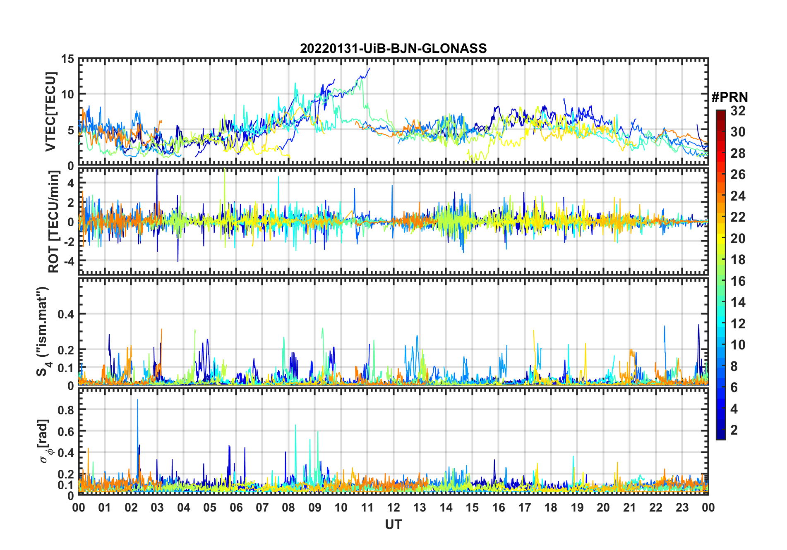Viewport: 787px width, 550px height.
Task: Click the 09 hour tick label
Action: click(x=314, y=507)
